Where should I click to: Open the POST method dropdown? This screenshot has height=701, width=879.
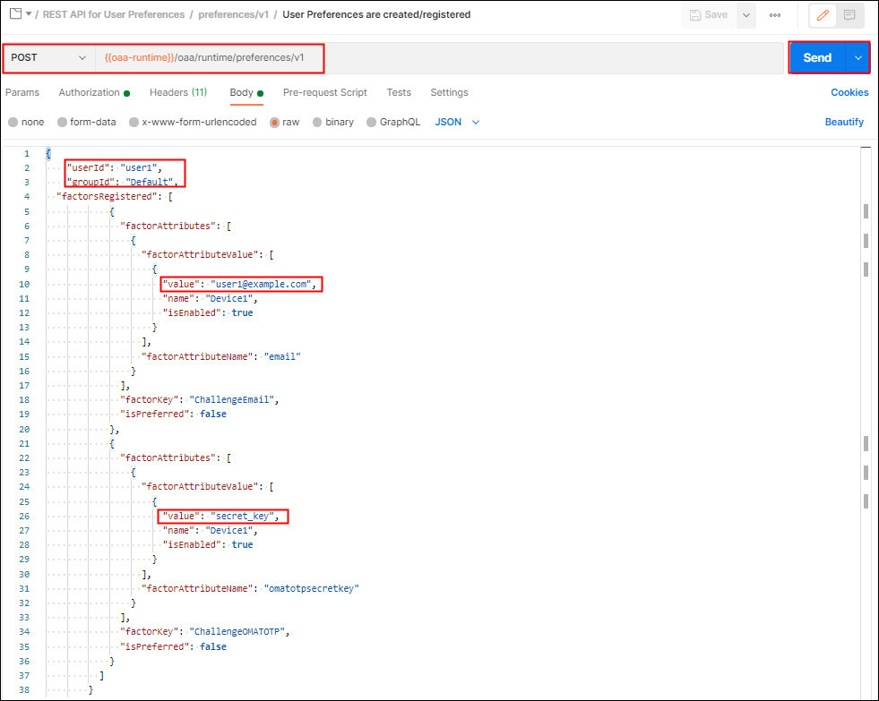click(x=48, y=57)
